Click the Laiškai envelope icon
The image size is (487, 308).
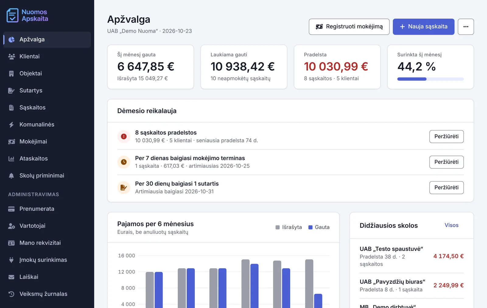(12, 277)
